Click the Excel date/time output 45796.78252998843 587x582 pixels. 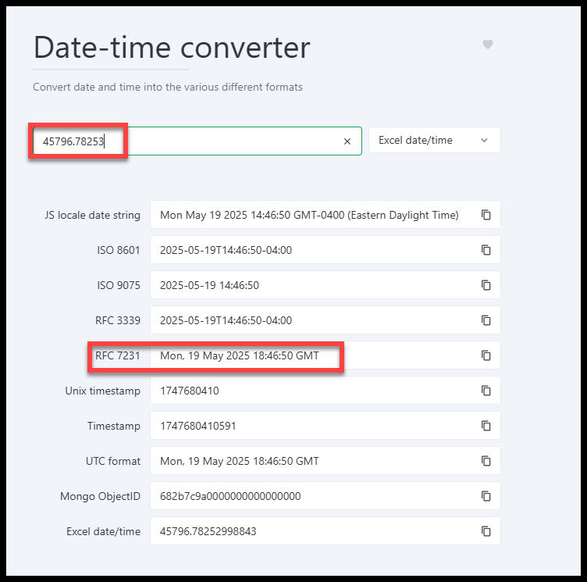[325, 531]
